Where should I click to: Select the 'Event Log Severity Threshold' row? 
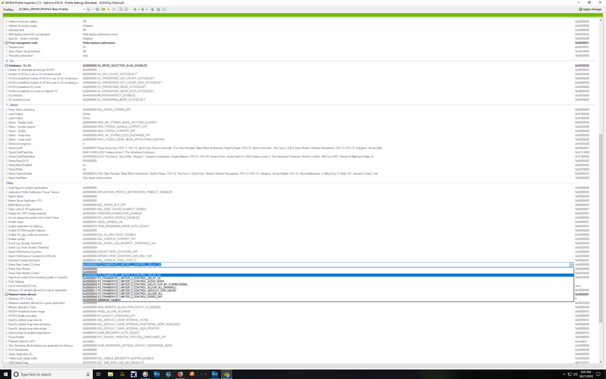coord(301,243)
